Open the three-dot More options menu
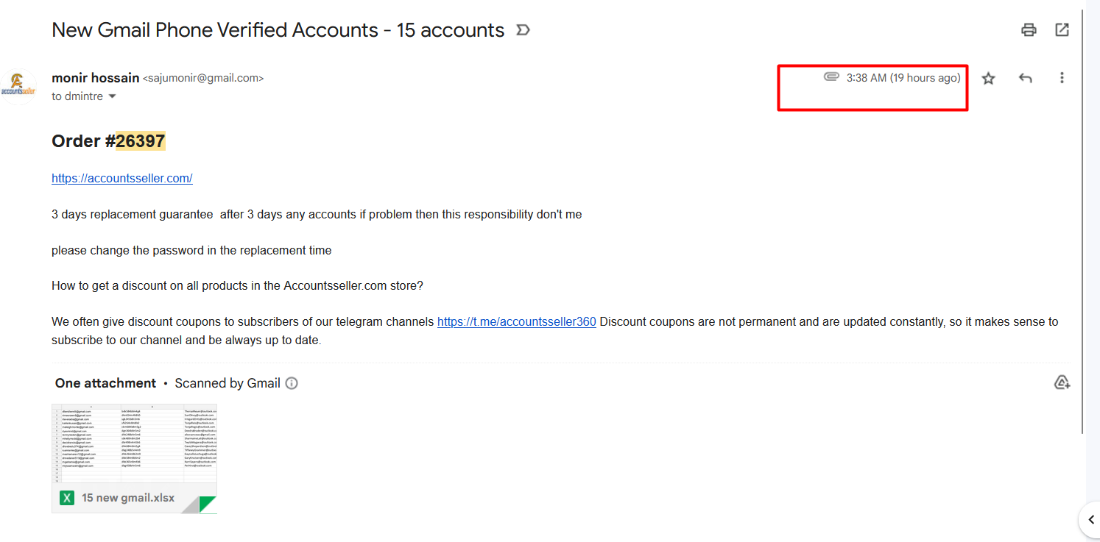 (x=1062, y=78)
